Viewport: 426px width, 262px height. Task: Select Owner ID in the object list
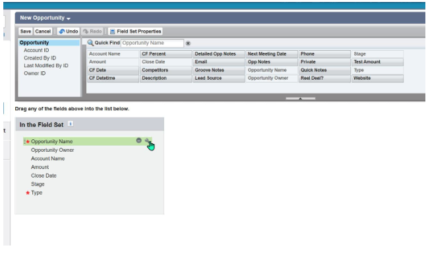coord(35,73)
